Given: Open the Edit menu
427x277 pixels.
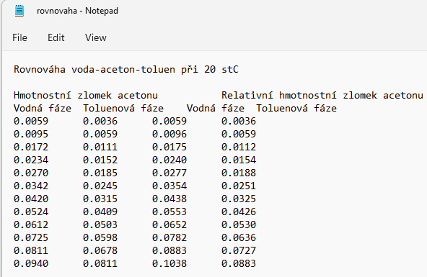Looking at the screenshot, I should pos(56,37).
